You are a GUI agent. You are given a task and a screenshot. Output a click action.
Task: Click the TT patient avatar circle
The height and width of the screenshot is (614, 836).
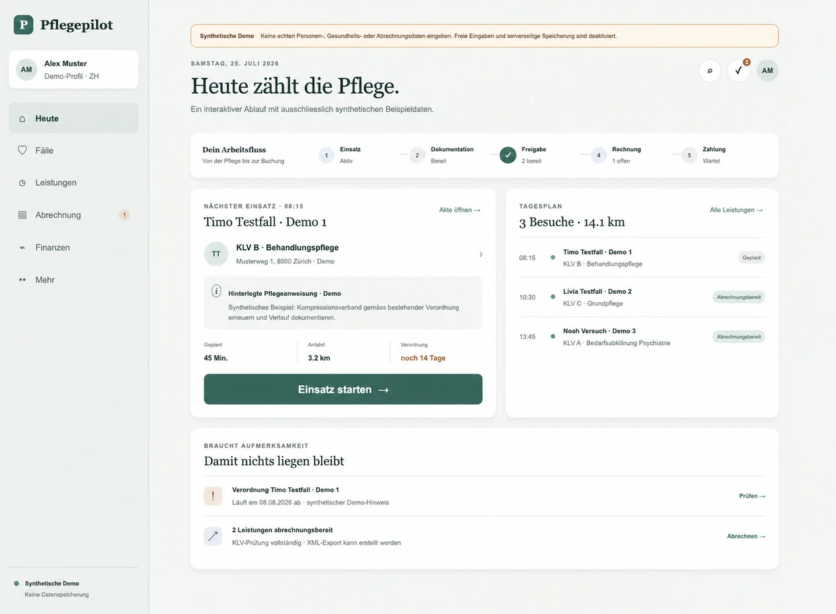[216, 254]
